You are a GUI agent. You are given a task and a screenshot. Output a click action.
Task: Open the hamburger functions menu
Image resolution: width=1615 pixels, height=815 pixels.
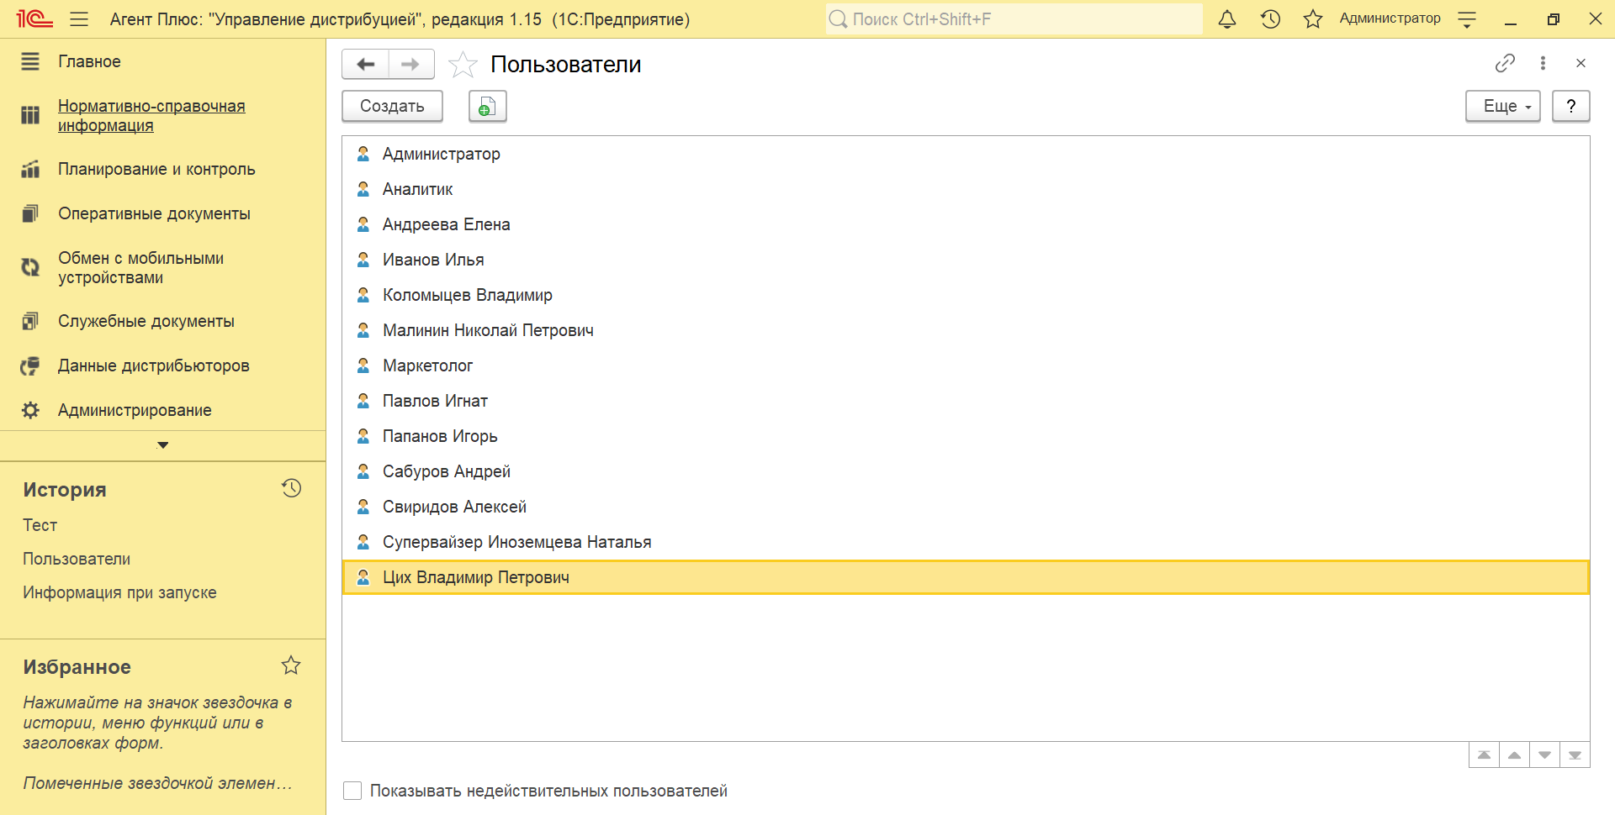79,19
